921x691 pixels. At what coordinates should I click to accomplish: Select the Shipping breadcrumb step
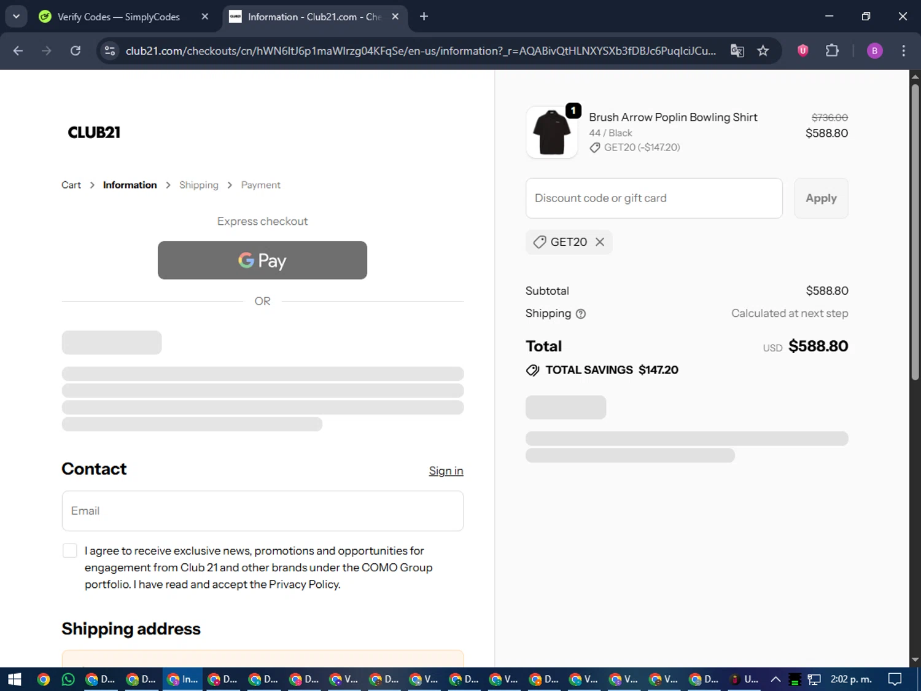[199, 185]
